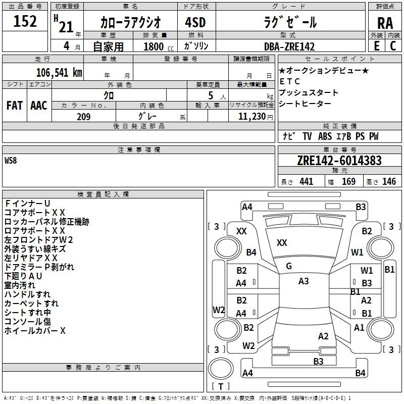
Task: Click width value 169
Action: (348, 181)
